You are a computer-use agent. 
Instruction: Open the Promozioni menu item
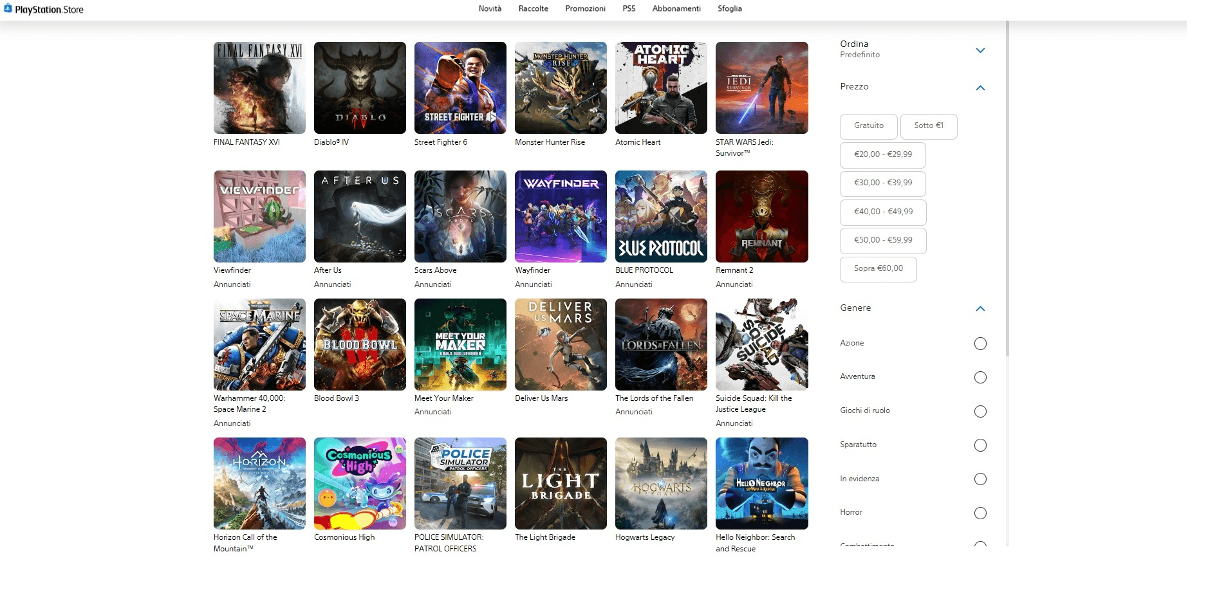(x=585, y=8)
